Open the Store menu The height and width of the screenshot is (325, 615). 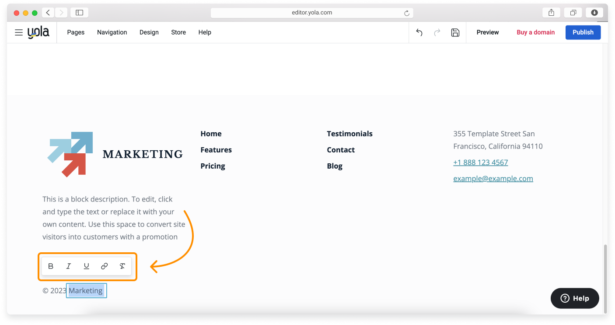(178, 32)
